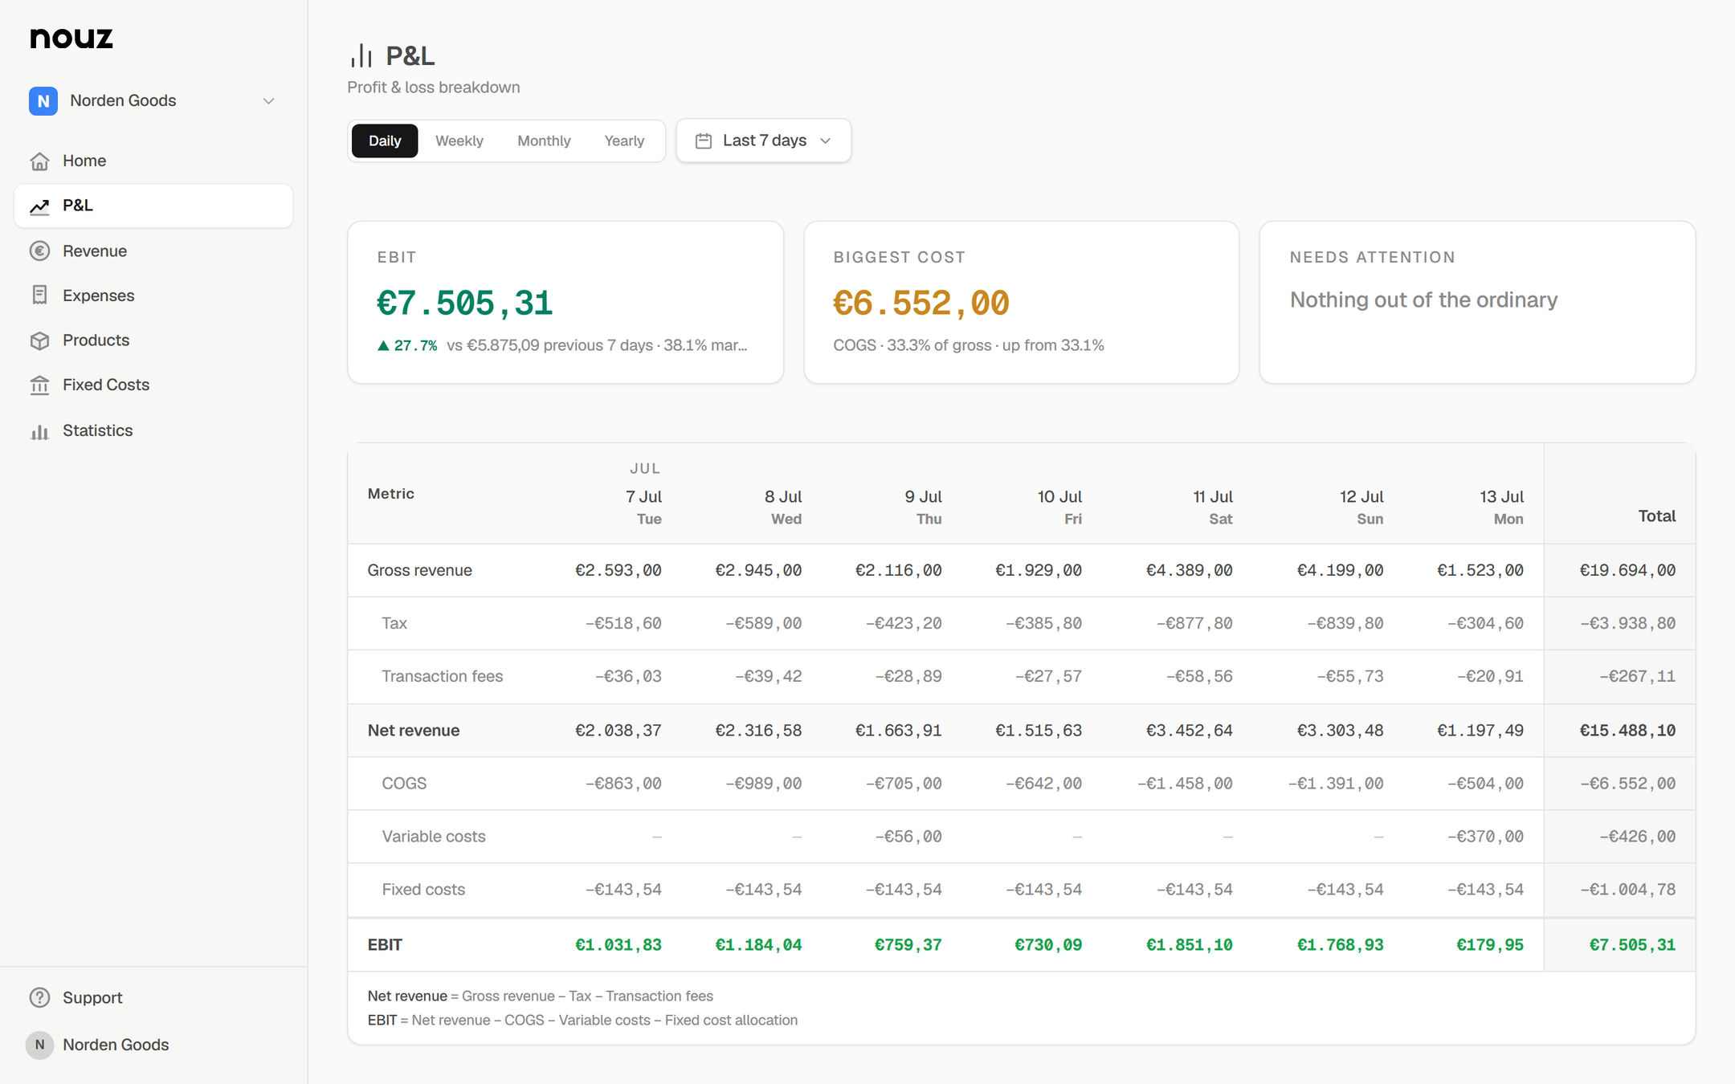Click the Fixed Costs bank icon
Image resolution: width=1735 pixels, height=1084 pixels.
(x=39, y=385)
